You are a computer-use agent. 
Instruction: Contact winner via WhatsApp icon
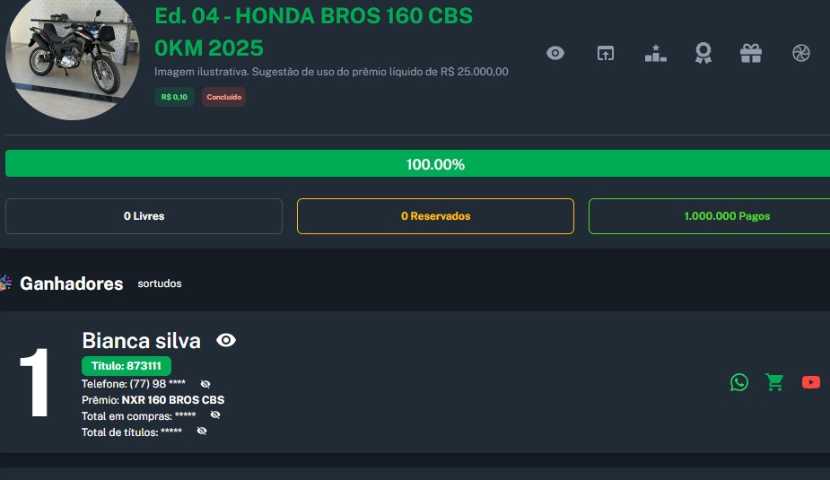[x=739, y=382]
